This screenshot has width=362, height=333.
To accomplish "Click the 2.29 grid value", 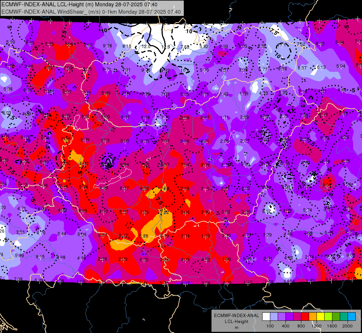I will [123, 259].
